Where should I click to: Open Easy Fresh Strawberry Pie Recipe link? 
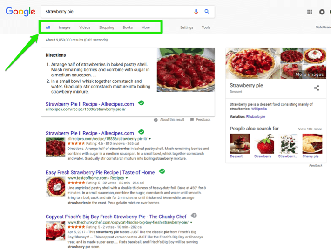pyautogui.click(x=100, y=172)
